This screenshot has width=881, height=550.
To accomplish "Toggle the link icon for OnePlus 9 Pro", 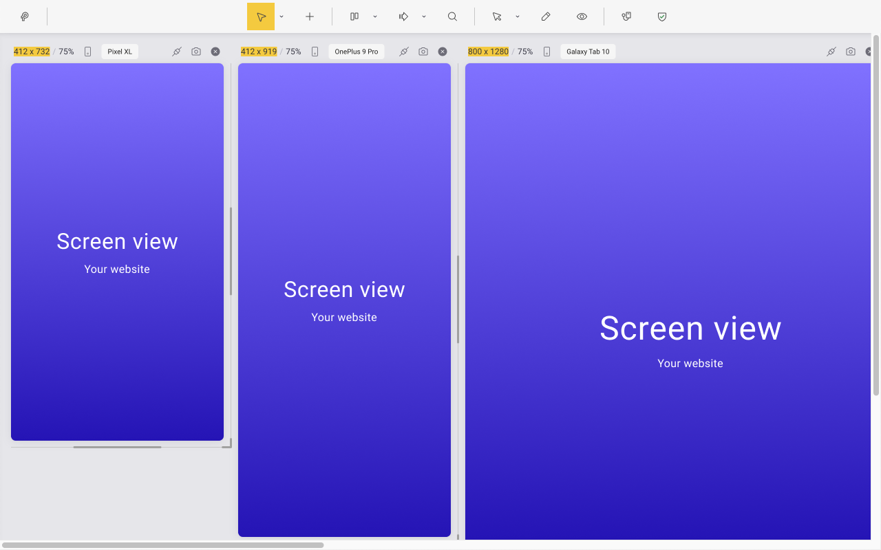I will (x=404, y=52).
